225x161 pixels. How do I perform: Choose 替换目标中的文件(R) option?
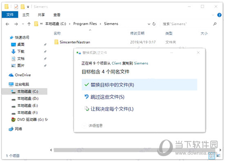coord(139,85)
